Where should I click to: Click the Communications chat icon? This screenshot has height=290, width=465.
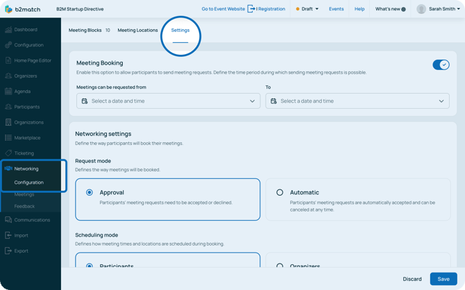tap(8, 220)
